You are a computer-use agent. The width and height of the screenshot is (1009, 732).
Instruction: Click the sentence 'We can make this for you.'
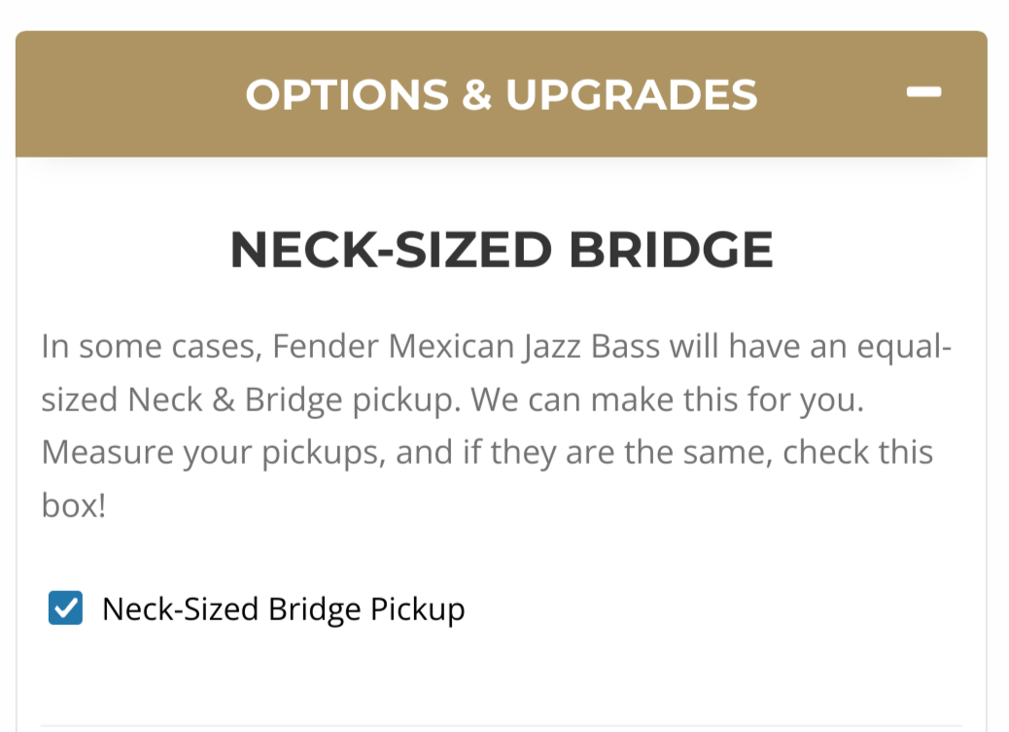tap(667, 400)
